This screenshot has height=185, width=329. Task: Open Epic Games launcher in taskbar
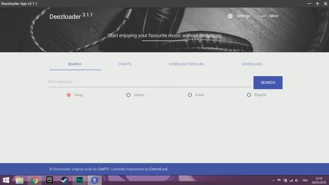[x=49, y=180]
